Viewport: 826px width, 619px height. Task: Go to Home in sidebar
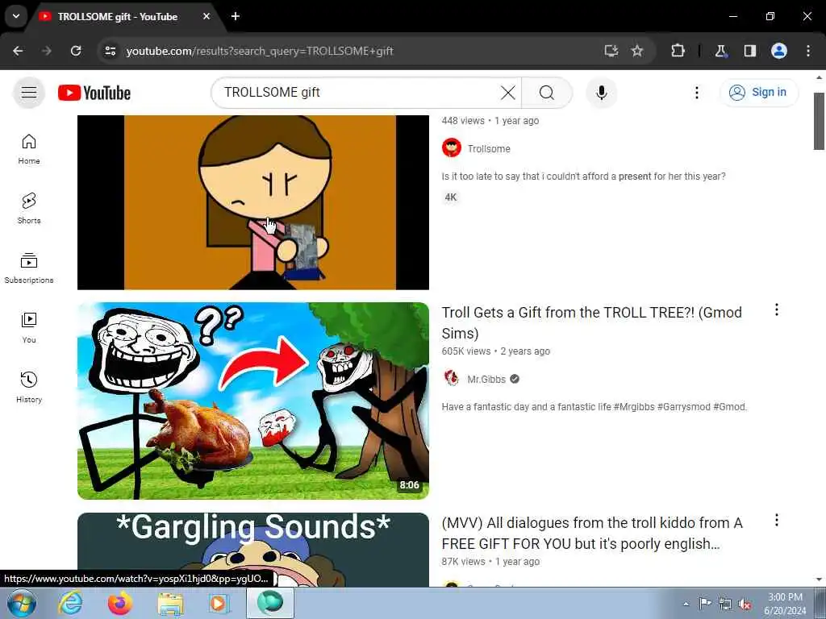click(29, 149)
